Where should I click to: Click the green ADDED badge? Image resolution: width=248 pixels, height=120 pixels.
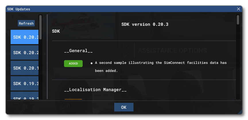point(73,64)
